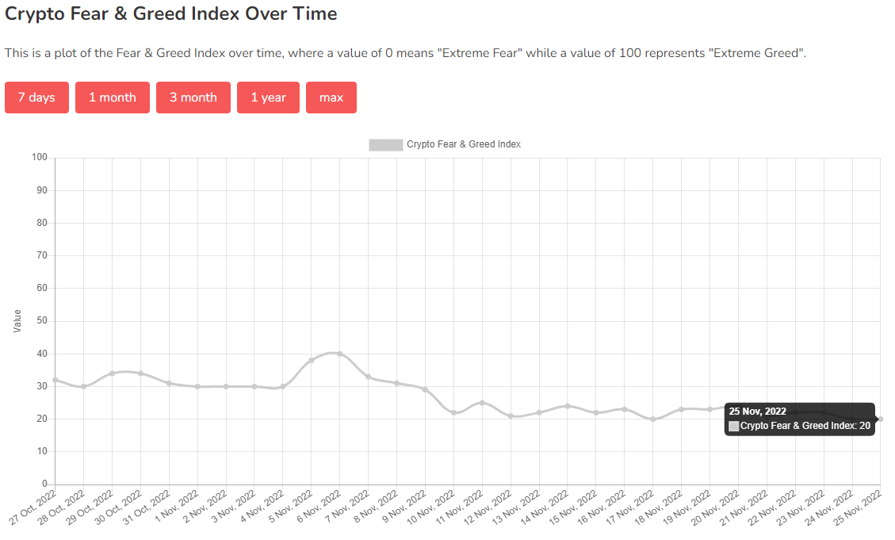Image resolution: width=895 pixels, height=540 pixels.
Task: Click the 14 Nov, 2022 data point
Action: 567,406
